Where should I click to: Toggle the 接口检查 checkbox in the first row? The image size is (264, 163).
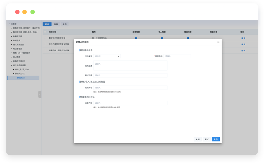coord(188,38)
